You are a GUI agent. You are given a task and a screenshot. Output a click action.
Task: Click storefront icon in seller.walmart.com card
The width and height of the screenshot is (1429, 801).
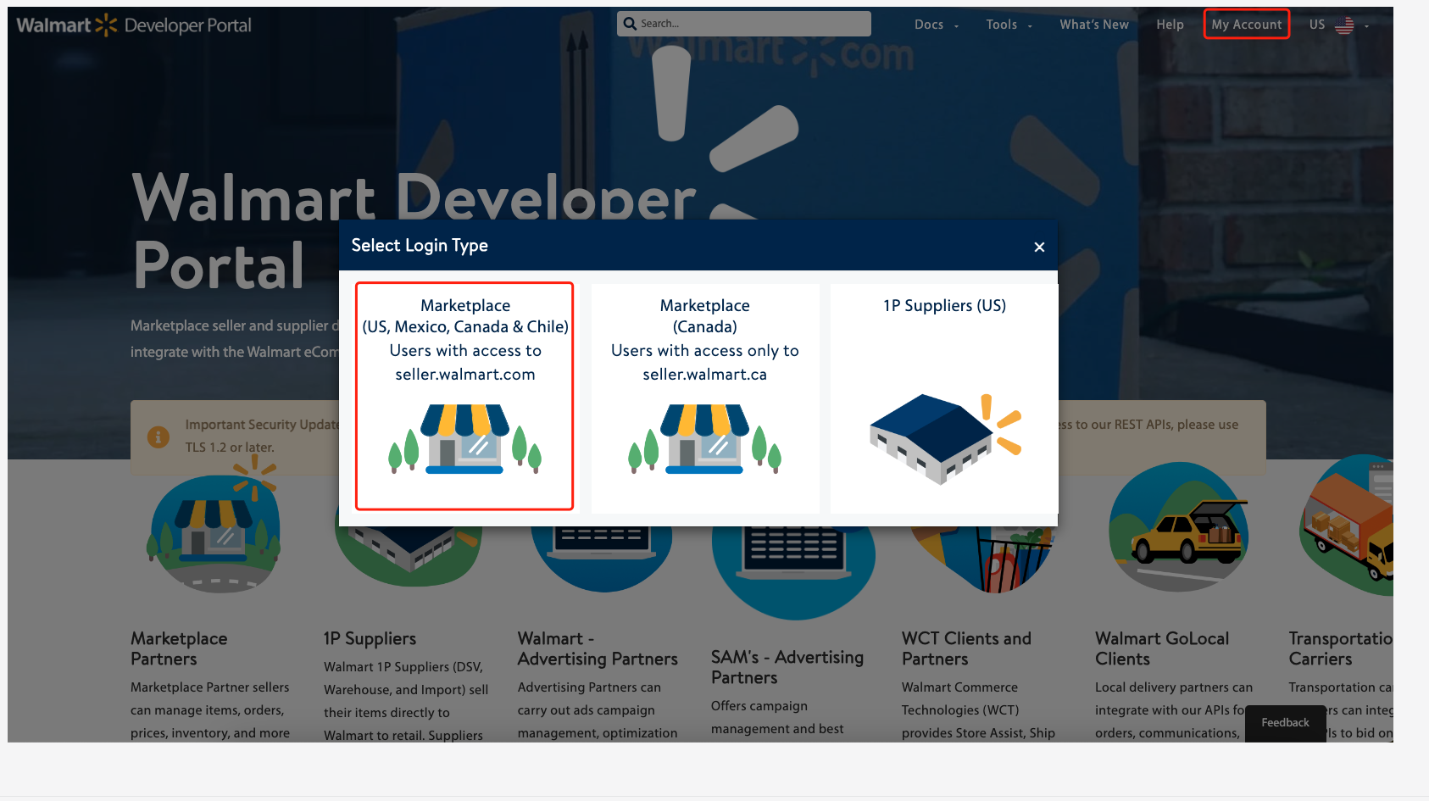click(465, 438)
